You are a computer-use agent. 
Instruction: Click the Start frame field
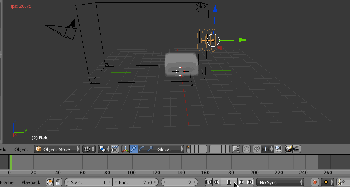(x=88, y=182)
